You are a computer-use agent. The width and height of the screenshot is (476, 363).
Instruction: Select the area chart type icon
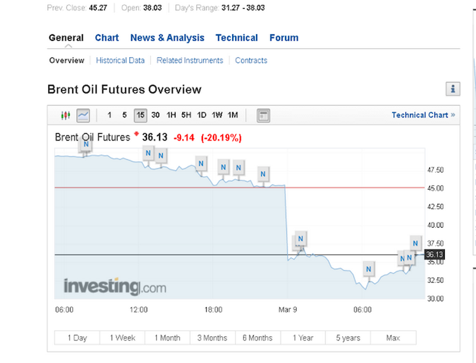pyautogui.click(x=83, y=115)
